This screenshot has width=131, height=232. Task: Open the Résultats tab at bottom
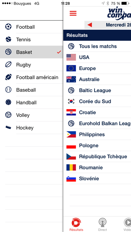coord(76,224)
